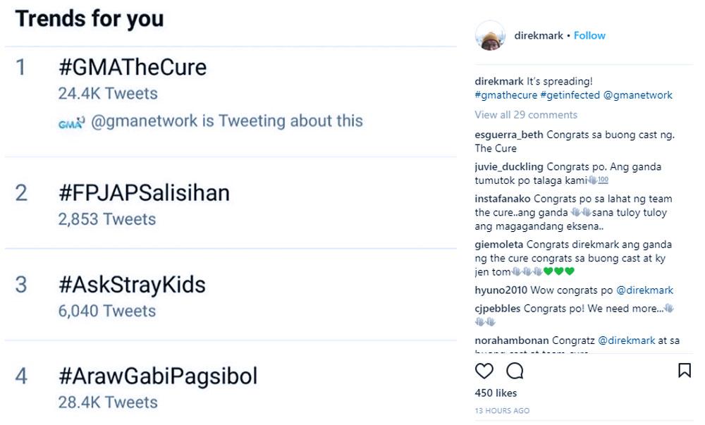Open direkmark profile picture
Viewport: 705px width, 425px height.
(490, 35)
